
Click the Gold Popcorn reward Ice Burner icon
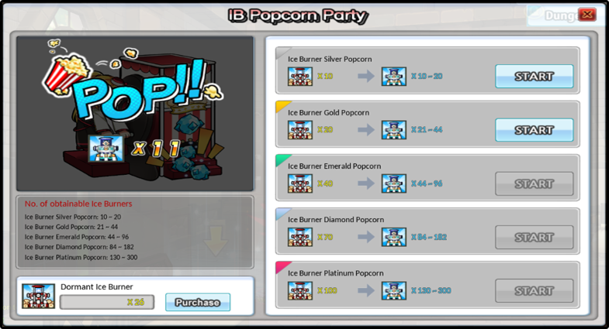point(394,130)
